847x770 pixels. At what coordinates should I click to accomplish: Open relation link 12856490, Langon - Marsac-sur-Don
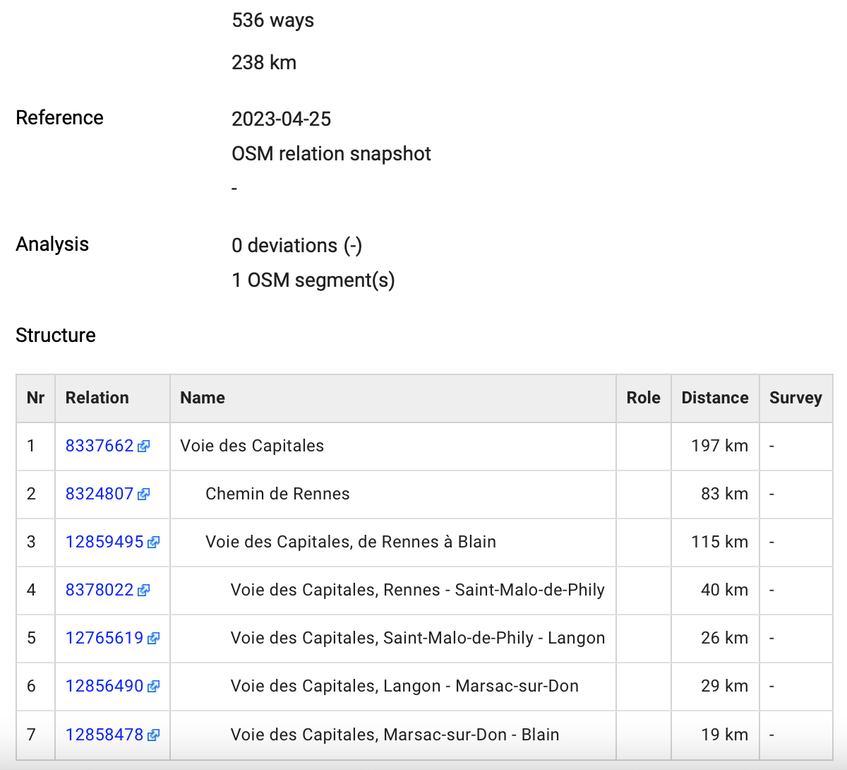tap(104, 686)
